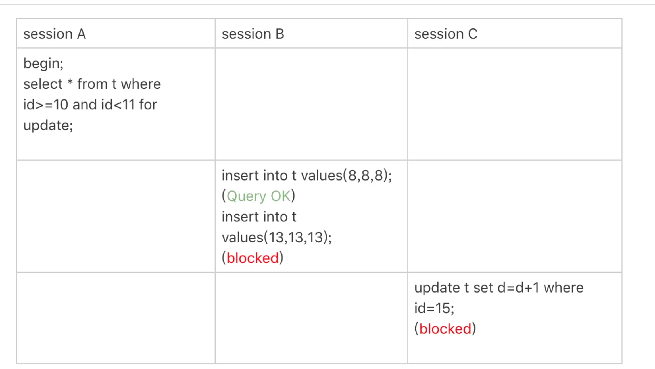Click the "select * from t where" line
Viewport: 655px width, 369px height.
point(92,84)
